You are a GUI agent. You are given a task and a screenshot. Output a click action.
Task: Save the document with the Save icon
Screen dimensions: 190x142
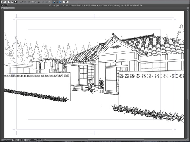point(15,2)
